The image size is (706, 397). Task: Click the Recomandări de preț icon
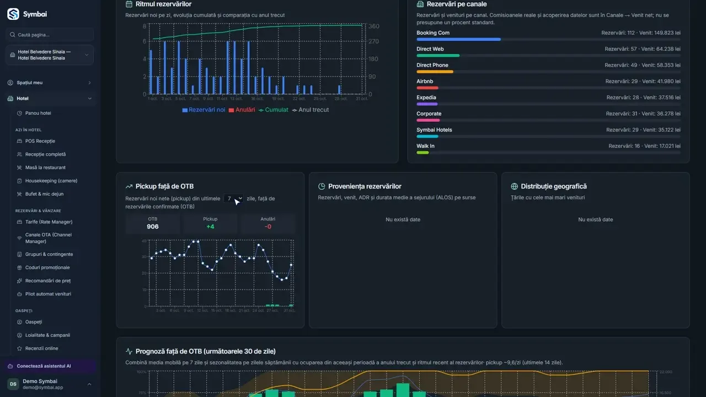pyautogui.click(x=19, y=281)
